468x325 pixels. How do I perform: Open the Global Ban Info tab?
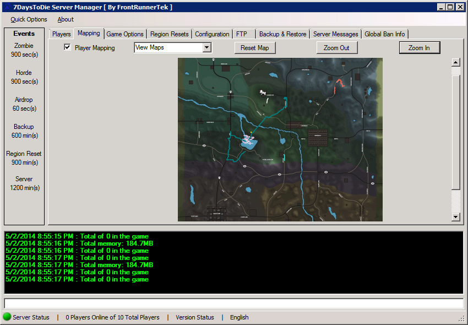pyautogui.click(x=385, y=34)
